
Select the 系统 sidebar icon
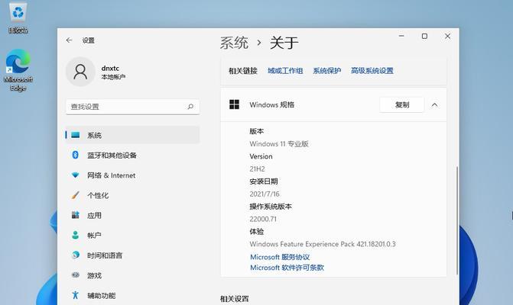[x=76, y=135]
